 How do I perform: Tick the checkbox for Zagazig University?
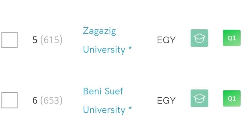point(9,40)
